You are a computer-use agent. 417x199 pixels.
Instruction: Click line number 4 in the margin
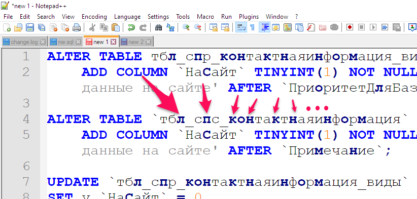[26, 119]
